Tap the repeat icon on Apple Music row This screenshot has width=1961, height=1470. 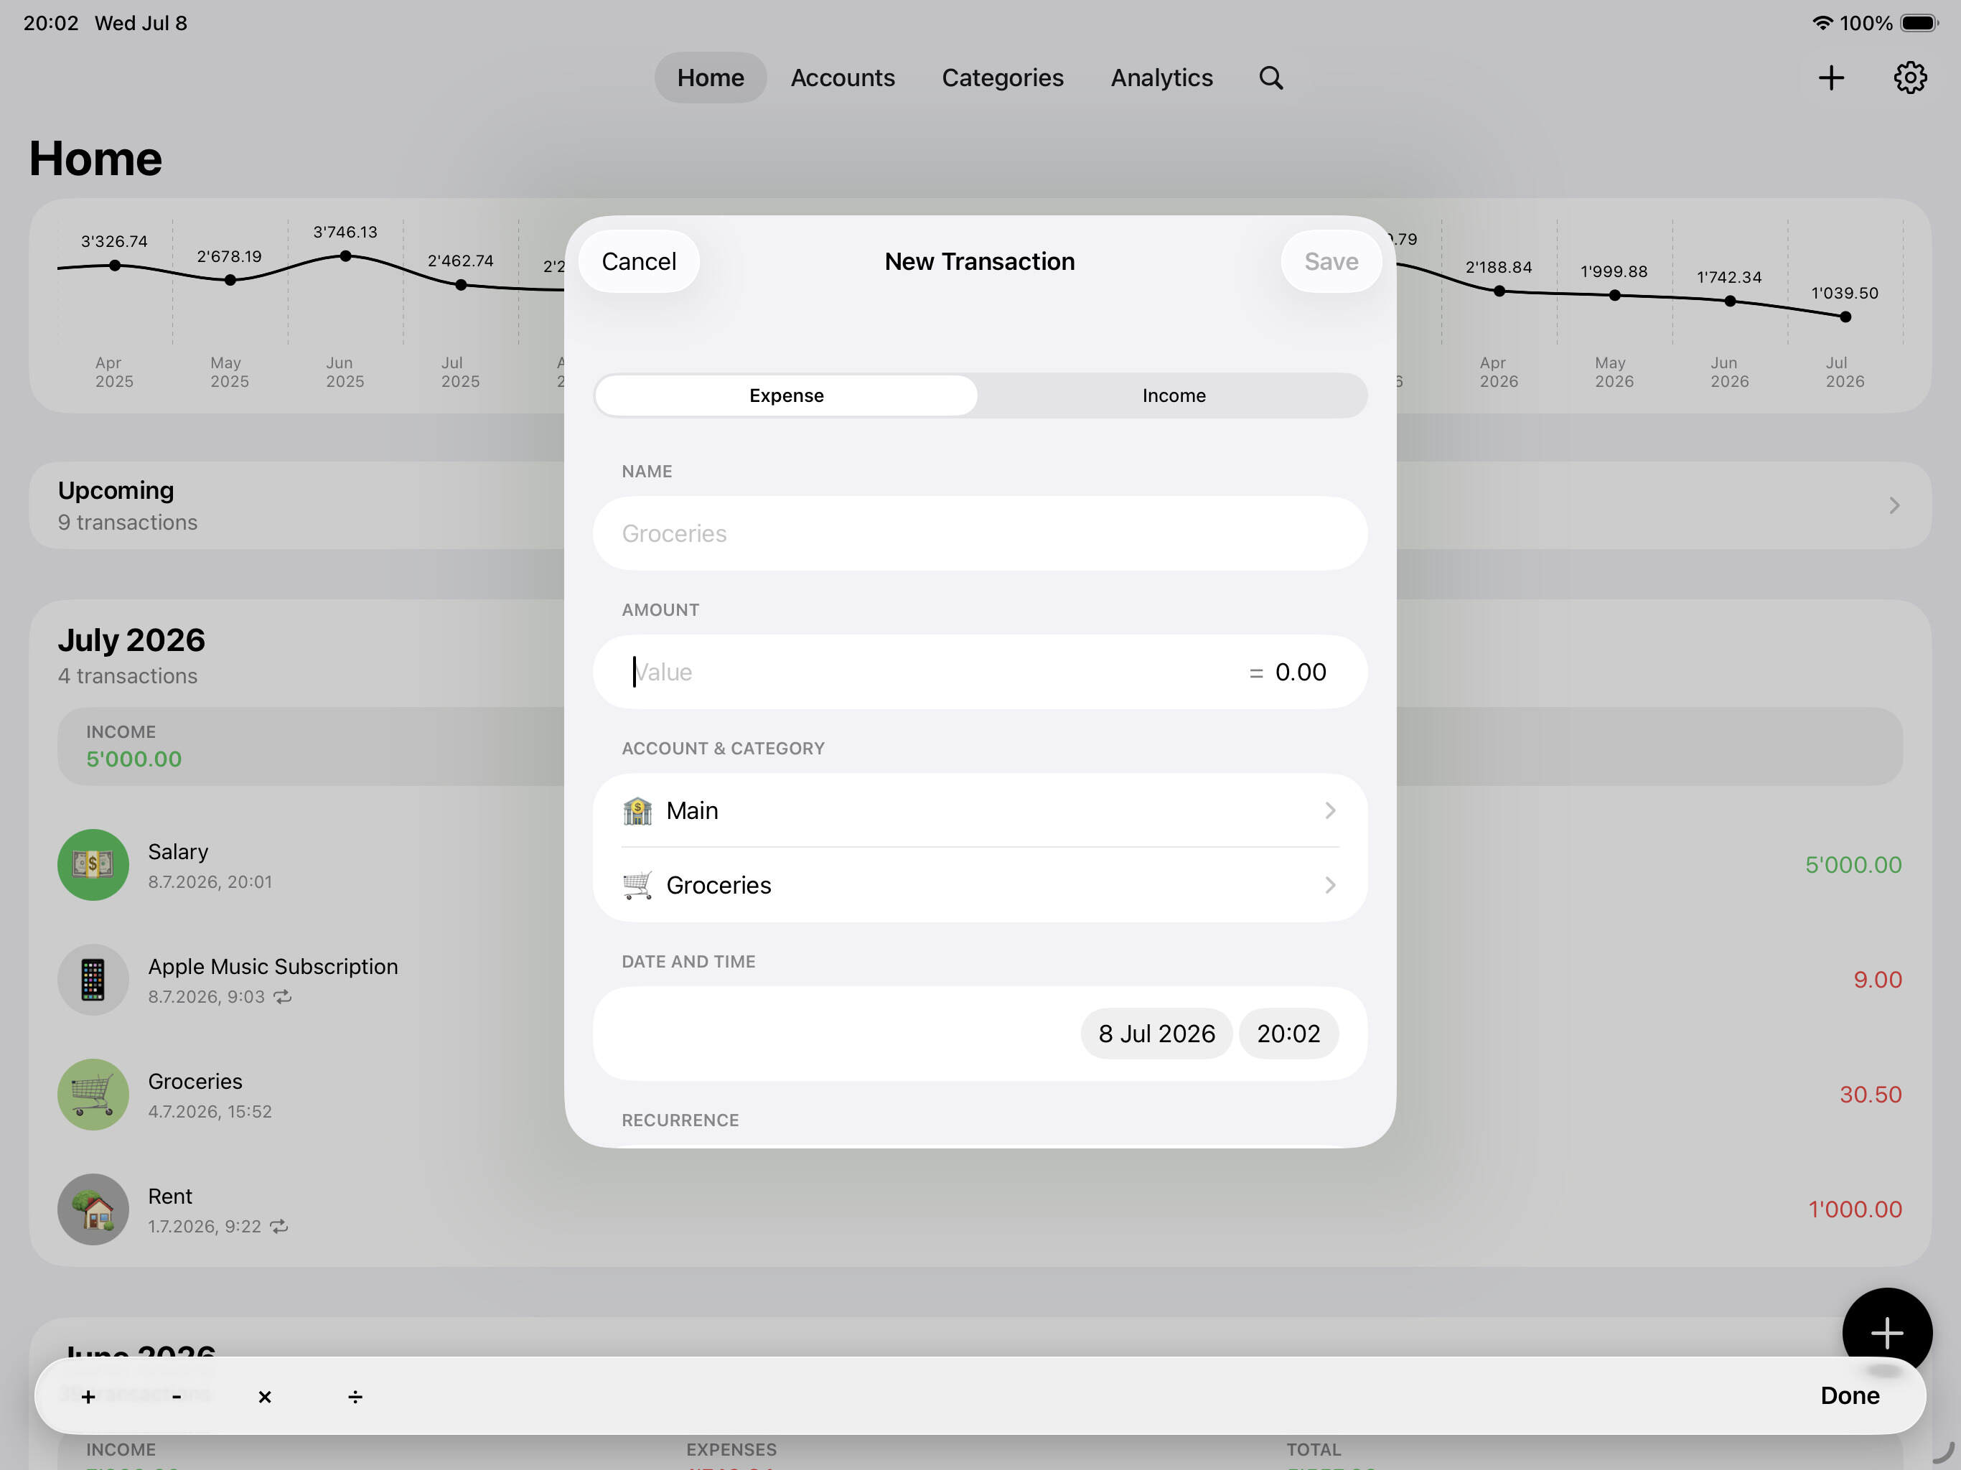[282, 996]
